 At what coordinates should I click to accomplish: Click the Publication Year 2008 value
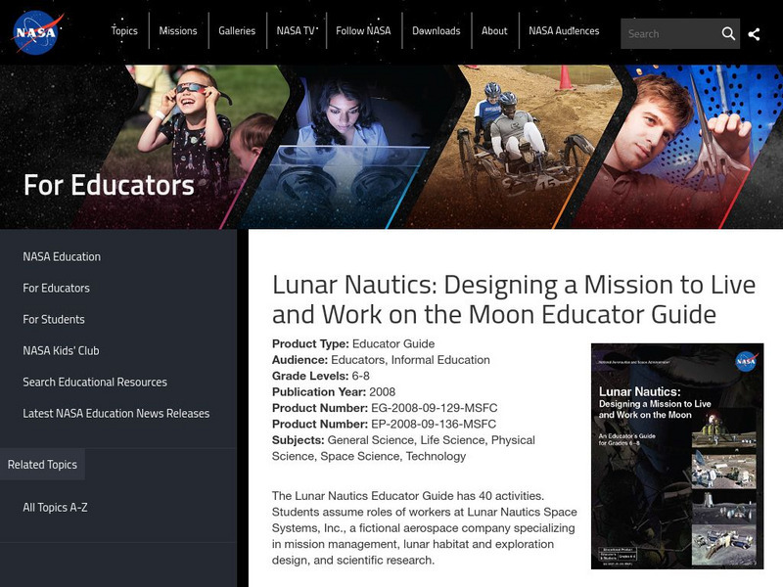[382, 392]
